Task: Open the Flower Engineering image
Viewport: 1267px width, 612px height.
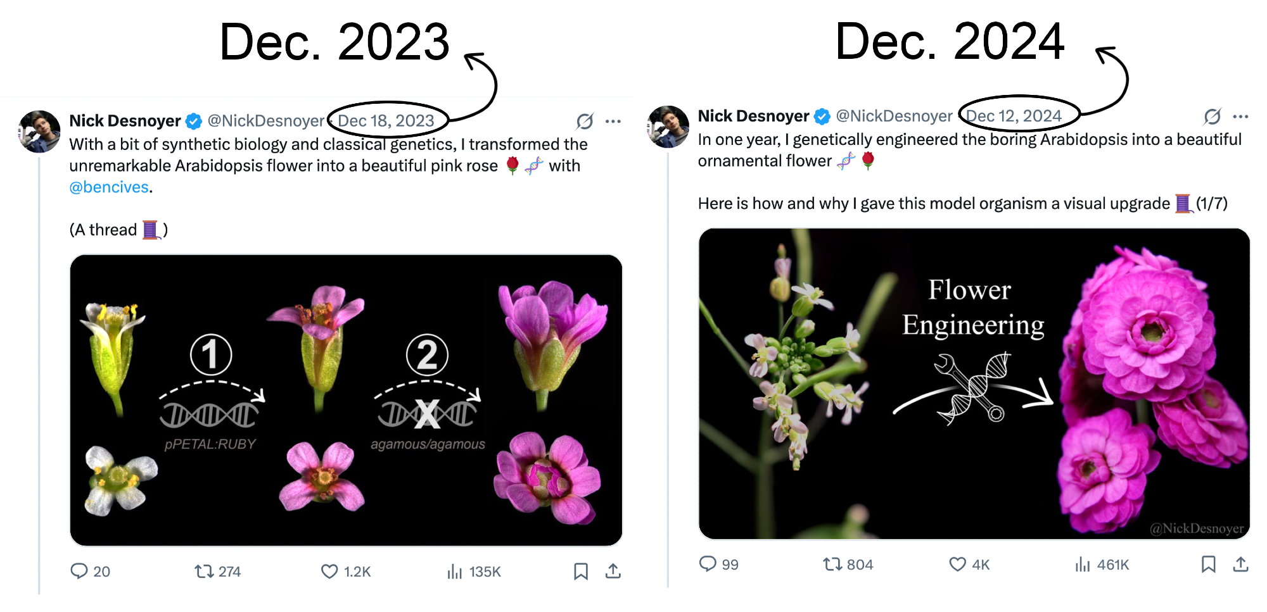Action: [974, 384]
